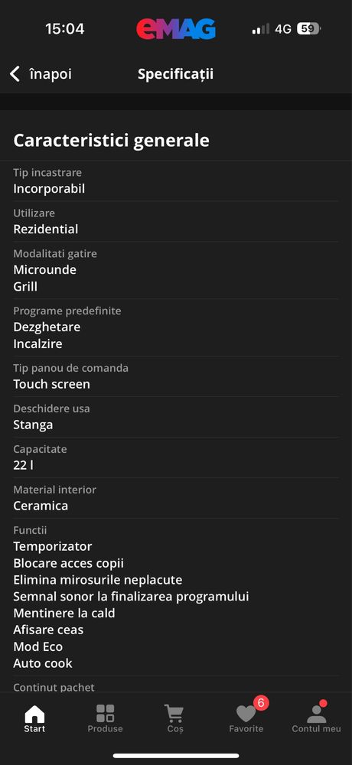This screenshot has width=352, height=765.
Task: Go back via the înapoi label
Action: [x=51, y=74]
